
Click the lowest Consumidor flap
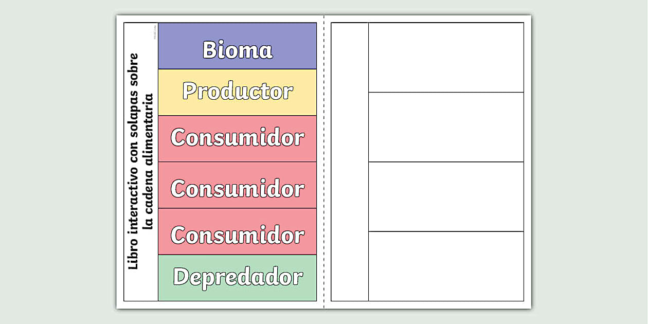(x=237, y=231)
